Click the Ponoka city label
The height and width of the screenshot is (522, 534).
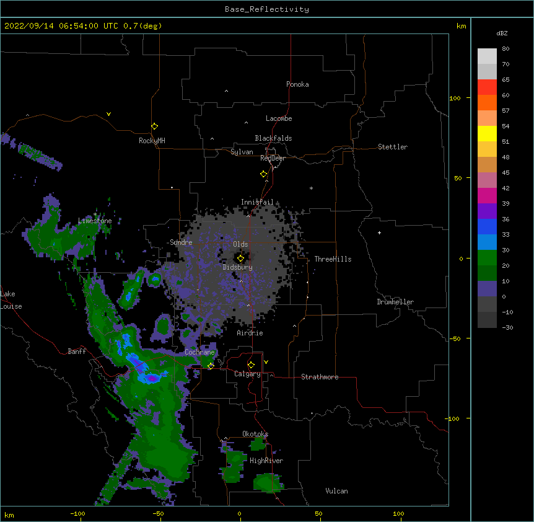click(x=297, y=84)
